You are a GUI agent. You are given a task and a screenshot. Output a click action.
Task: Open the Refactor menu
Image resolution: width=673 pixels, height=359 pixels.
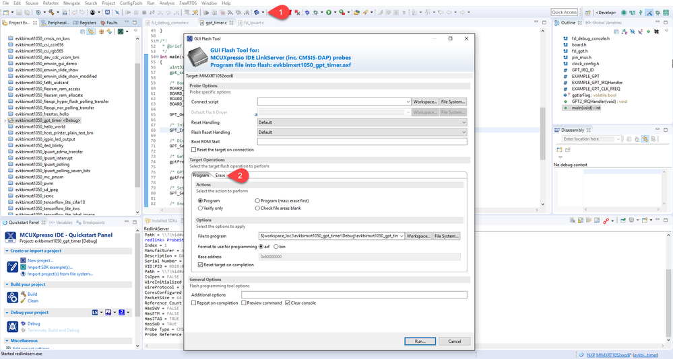pyautogui.click(x=51, y=3)
